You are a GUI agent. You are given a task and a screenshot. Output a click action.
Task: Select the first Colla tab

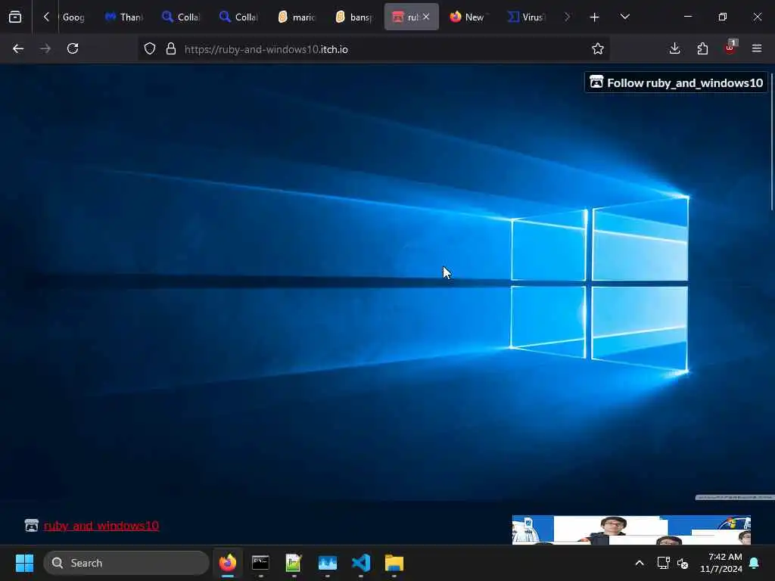coord(182,17)
